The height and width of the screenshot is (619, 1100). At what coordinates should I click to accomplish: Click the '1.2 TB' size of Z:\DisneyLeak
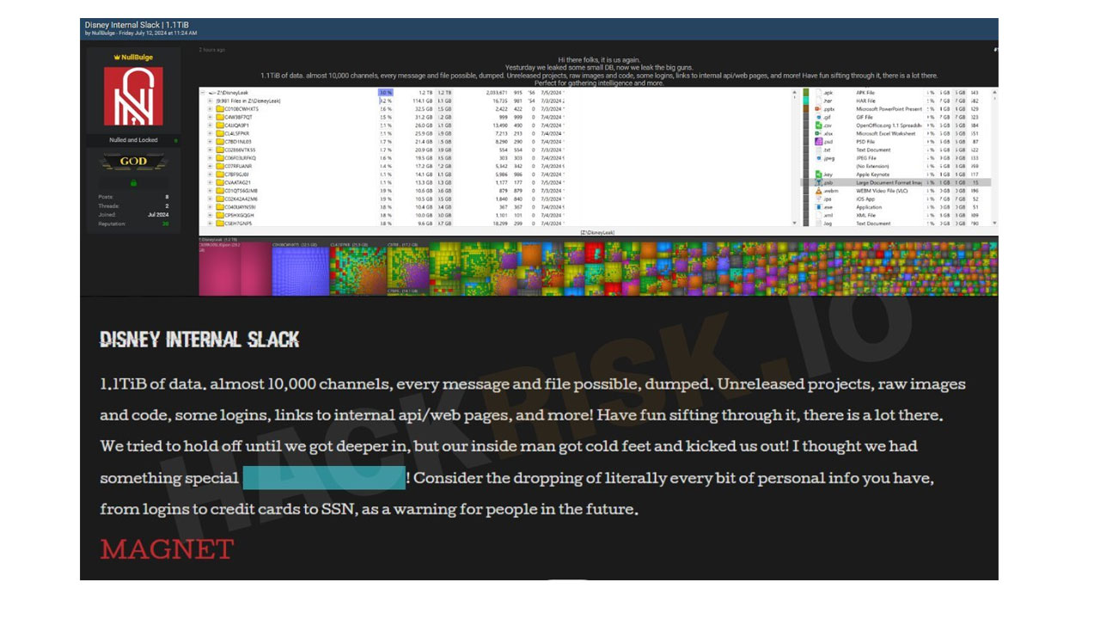pos(425,92)
